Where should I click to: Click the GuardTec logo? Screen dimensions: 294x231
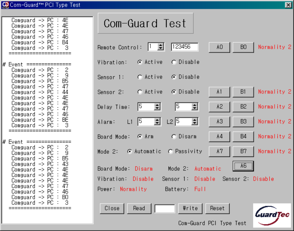coord(272,215)
